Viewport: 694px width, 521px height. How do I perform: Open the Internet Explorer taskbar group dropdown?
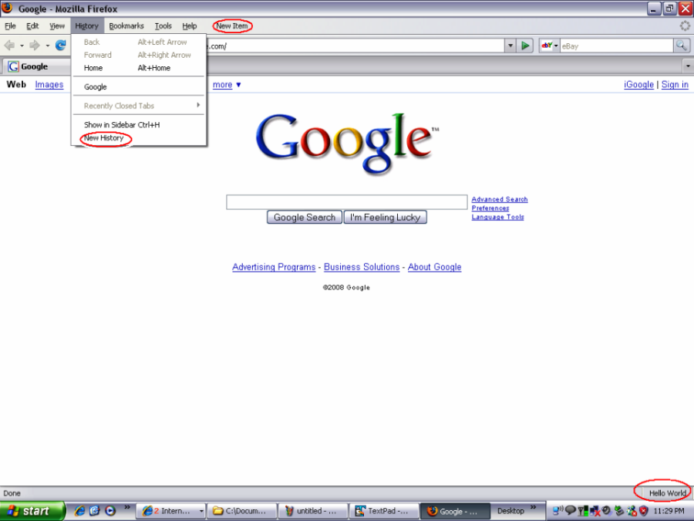(x=201, y=511)
